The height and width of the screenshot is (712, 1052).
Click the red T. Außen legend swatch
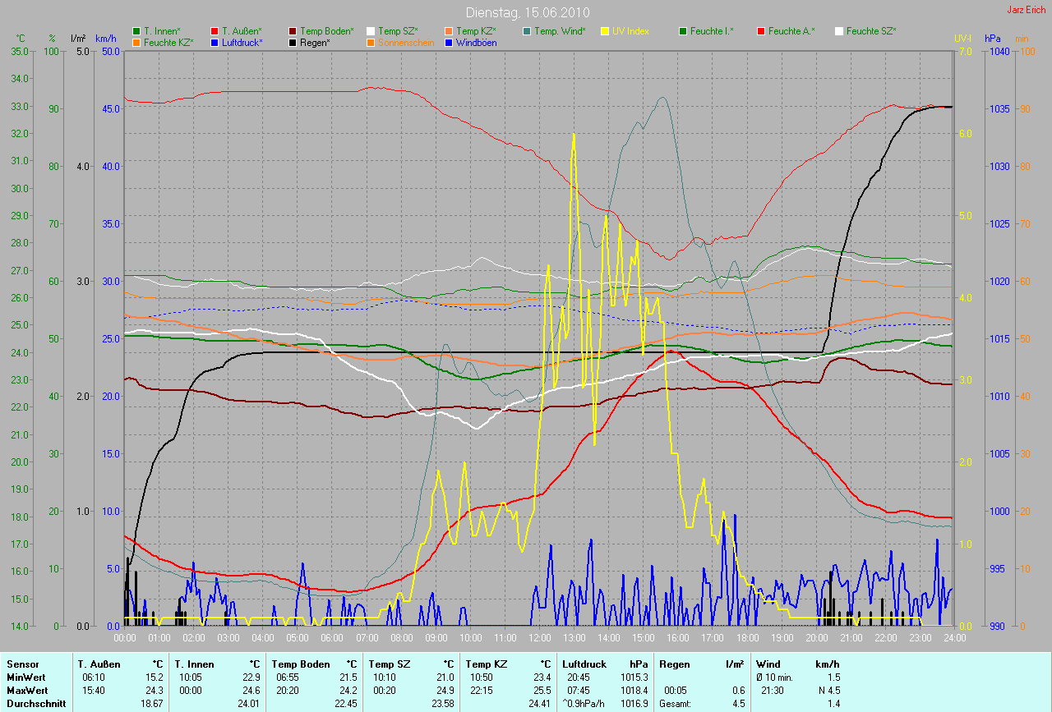coord(215,31)
